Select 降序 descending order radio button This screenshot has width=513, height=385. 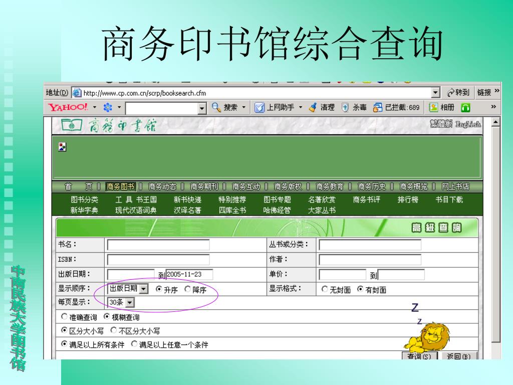pos(187,289)
